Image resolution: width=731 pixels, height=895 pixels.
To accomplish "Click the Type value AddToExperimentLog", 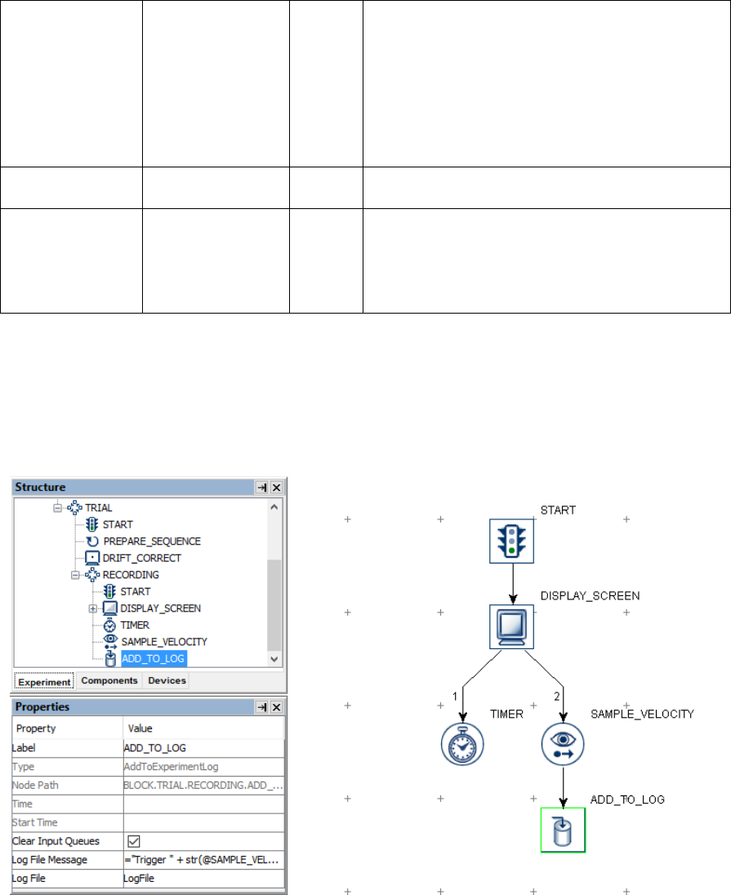I will point(203,767).
